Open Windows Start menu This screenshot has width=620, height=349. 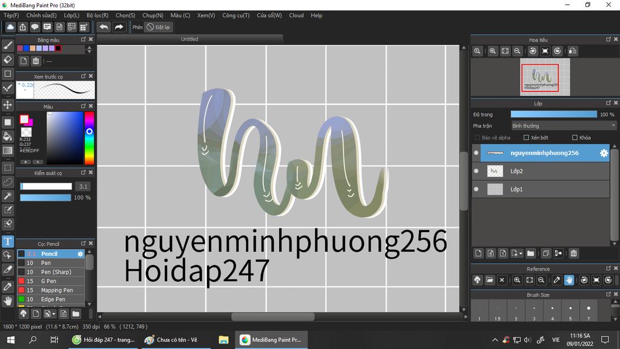coord(11,340)
